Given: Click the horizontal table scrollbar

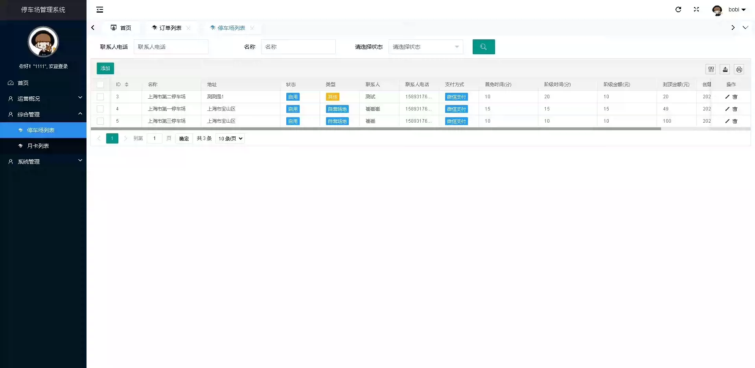Looking at the screenshot, I should pos(376,129).
